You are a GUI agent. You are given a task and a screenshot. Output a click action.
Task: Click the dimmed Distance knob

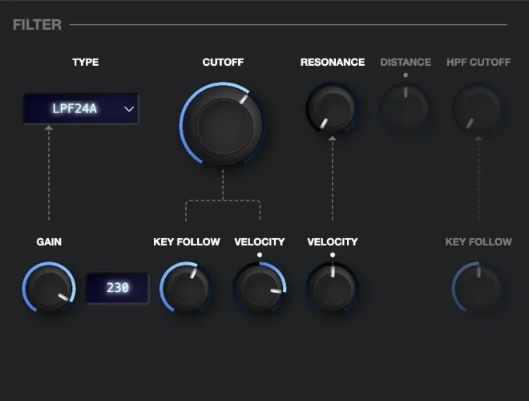pos(405,107)
